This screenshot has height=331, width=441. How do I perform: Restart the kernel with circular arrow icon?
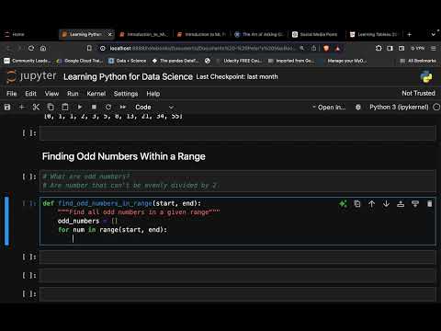[108, 107]
